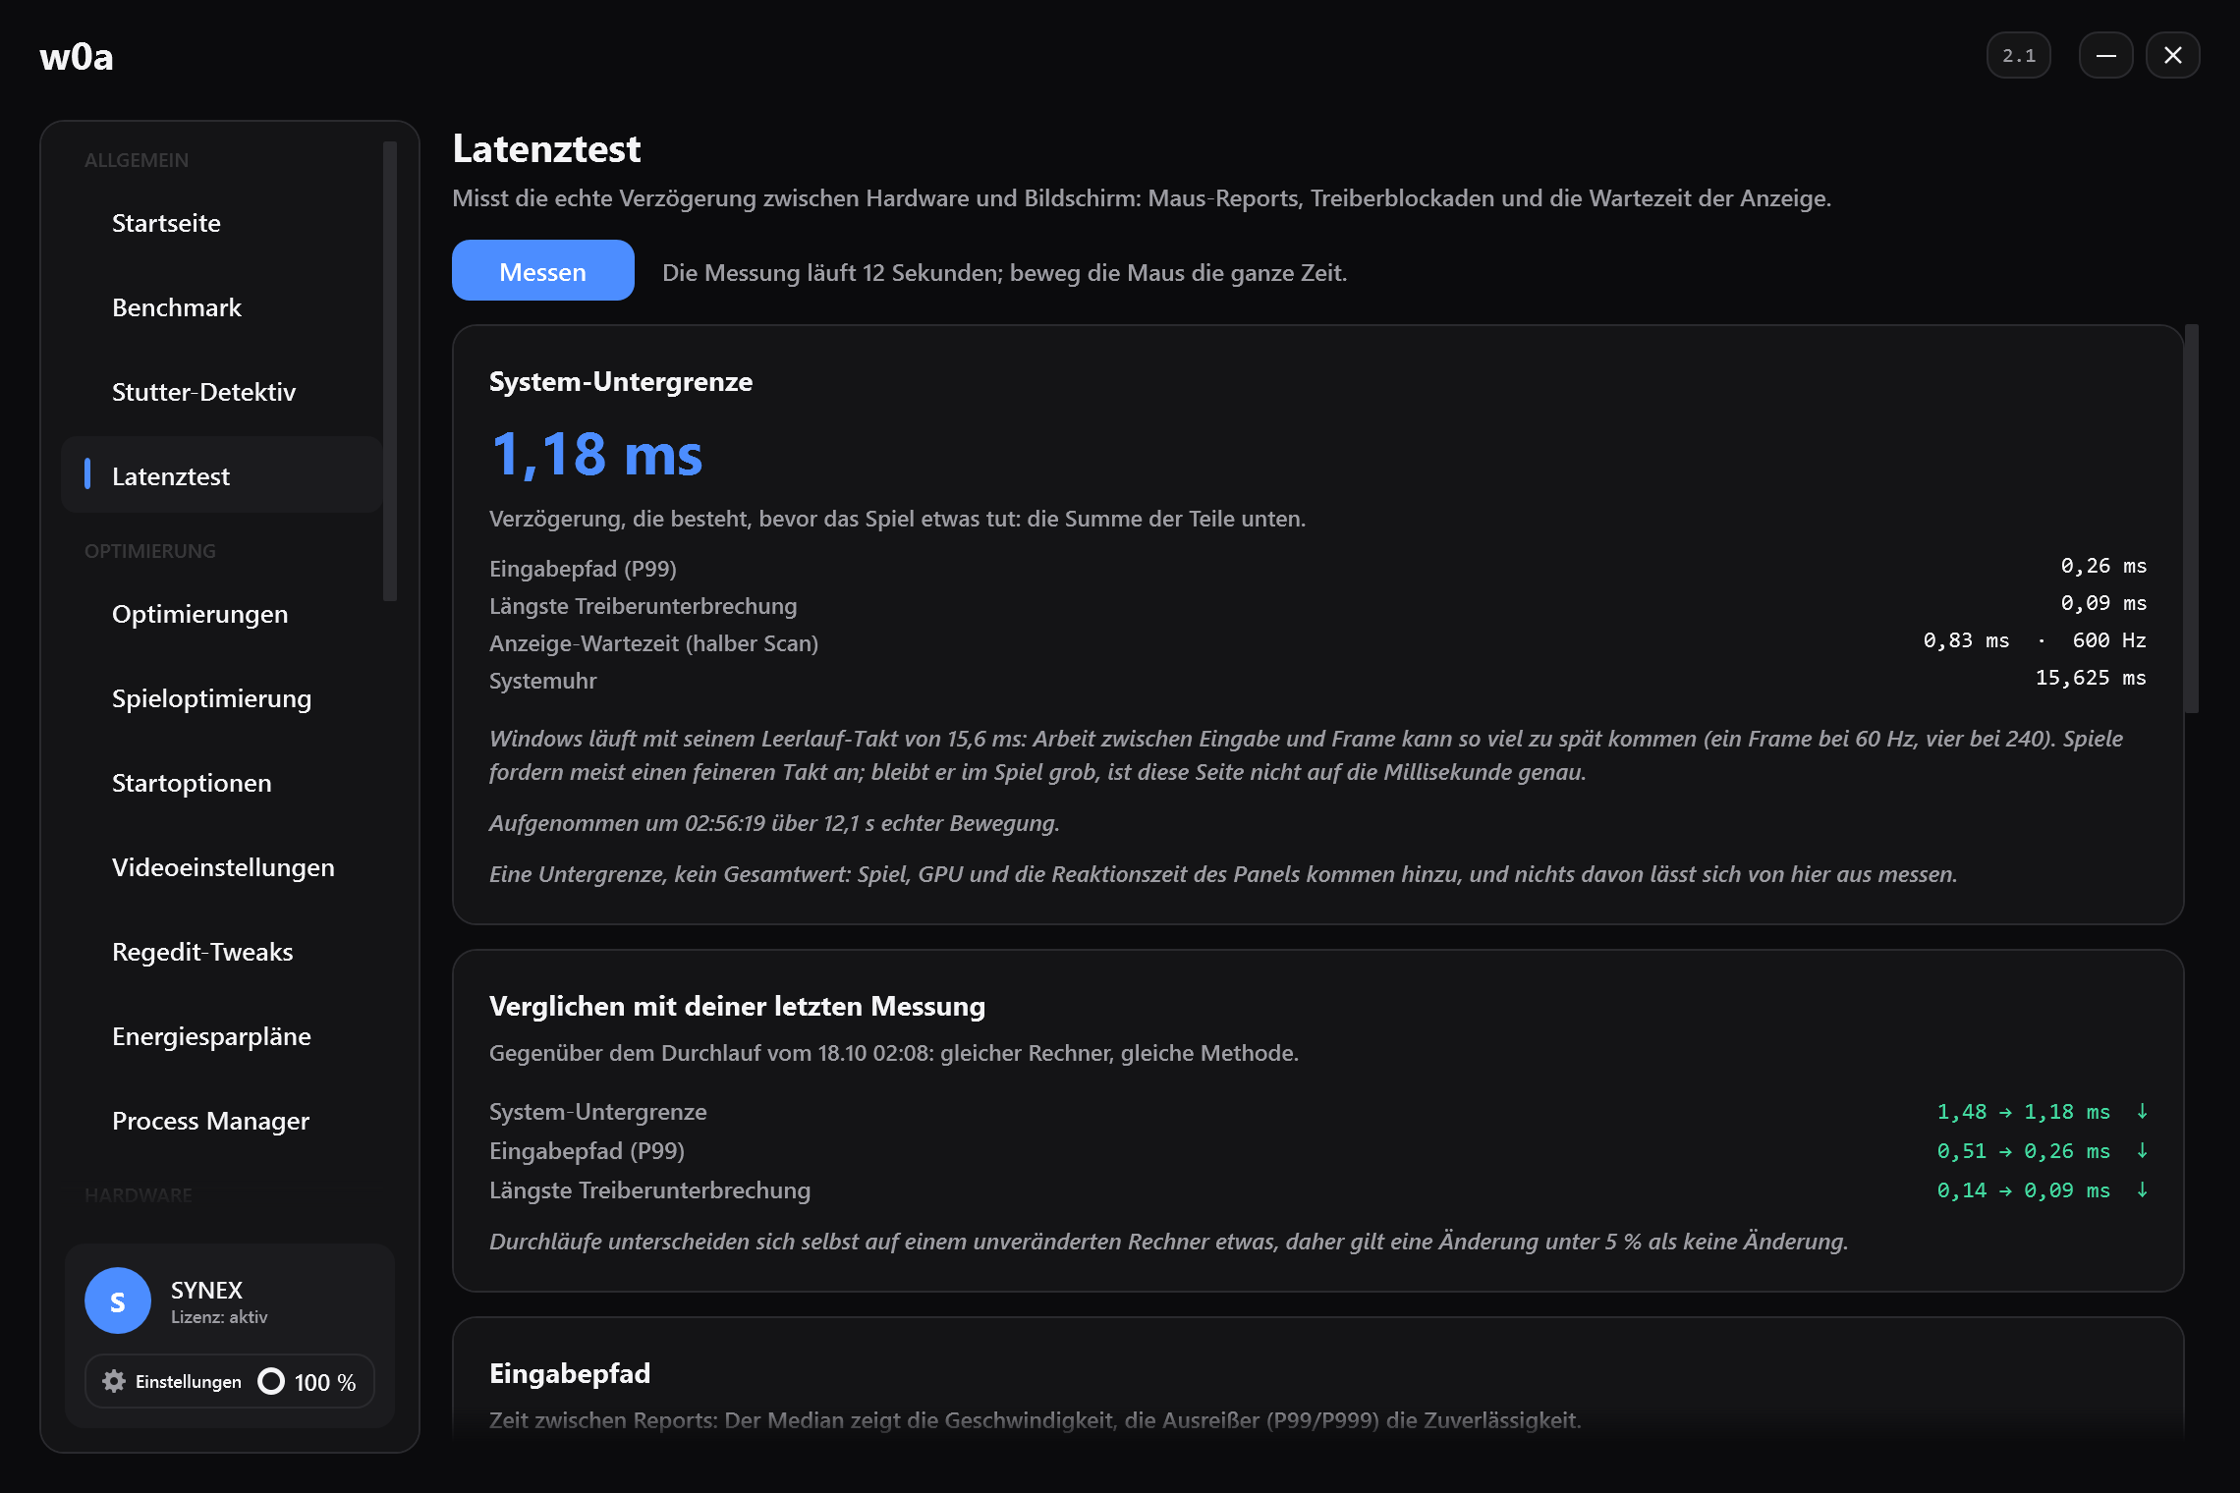Click the 0,51 → 0,26 ms comparison
The height and width of the screenshot is (1493, 2240).
point(2023,1151)
